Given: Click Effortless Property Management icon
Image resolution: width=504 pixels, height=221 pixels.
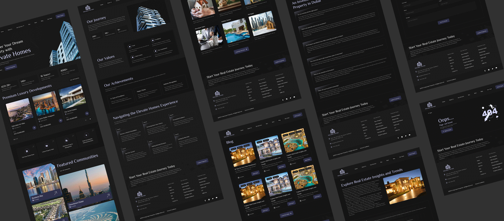Looking at the screenshot, I should tap(67, 141).
